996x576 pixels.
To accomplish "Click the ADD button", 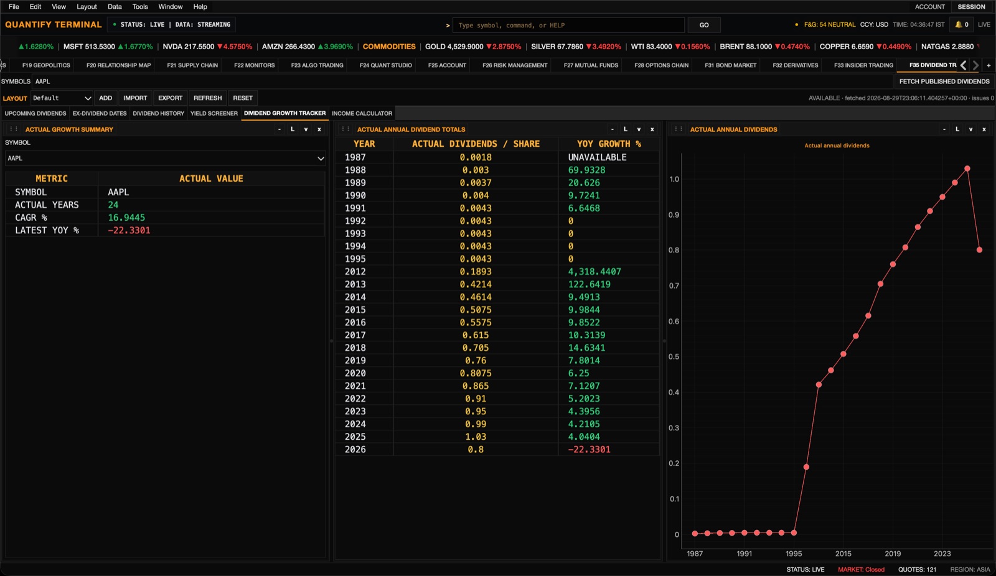I will click(x=106, y=98).
